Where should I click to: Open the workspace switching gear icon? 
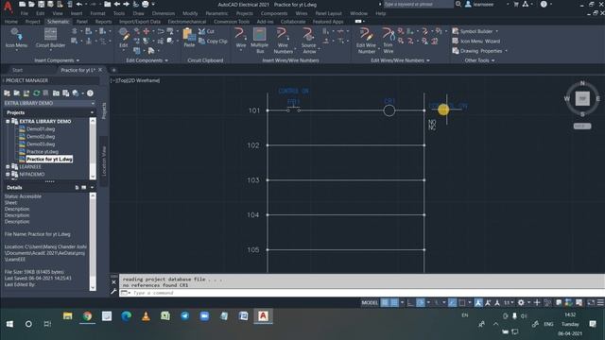(x=521, y=303)
